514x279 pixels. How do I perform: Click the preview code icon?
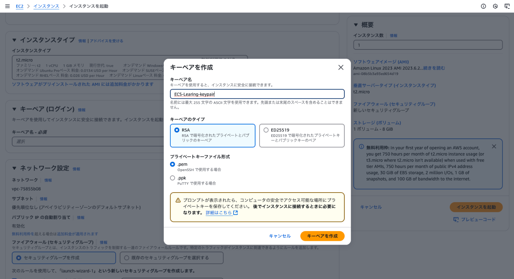coord(456,219)
